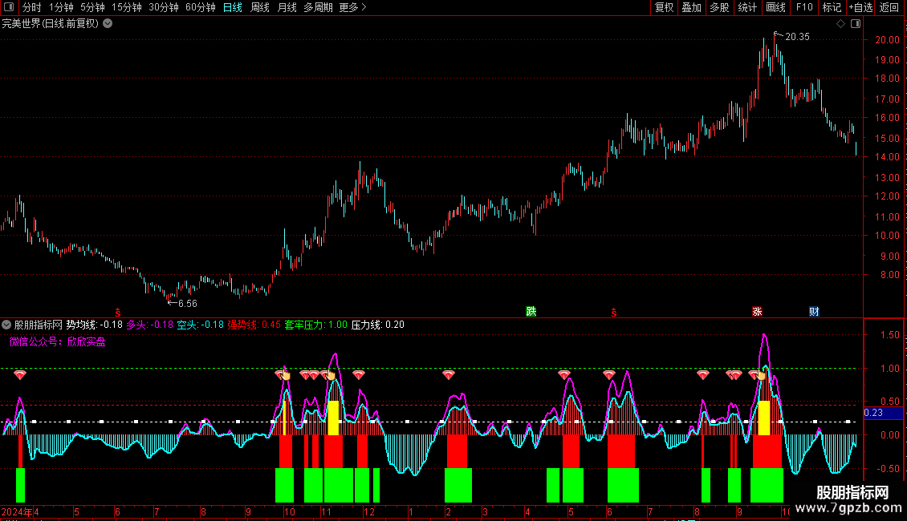Click the red S marker near April
Viewport: 907px width, 521px height.
[x=117, y=313]
